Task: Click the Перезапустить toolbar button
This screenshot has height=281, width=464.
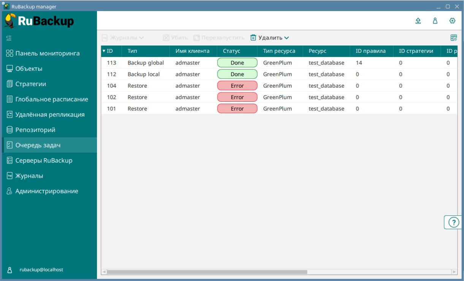Action: [x=219, y=38]
